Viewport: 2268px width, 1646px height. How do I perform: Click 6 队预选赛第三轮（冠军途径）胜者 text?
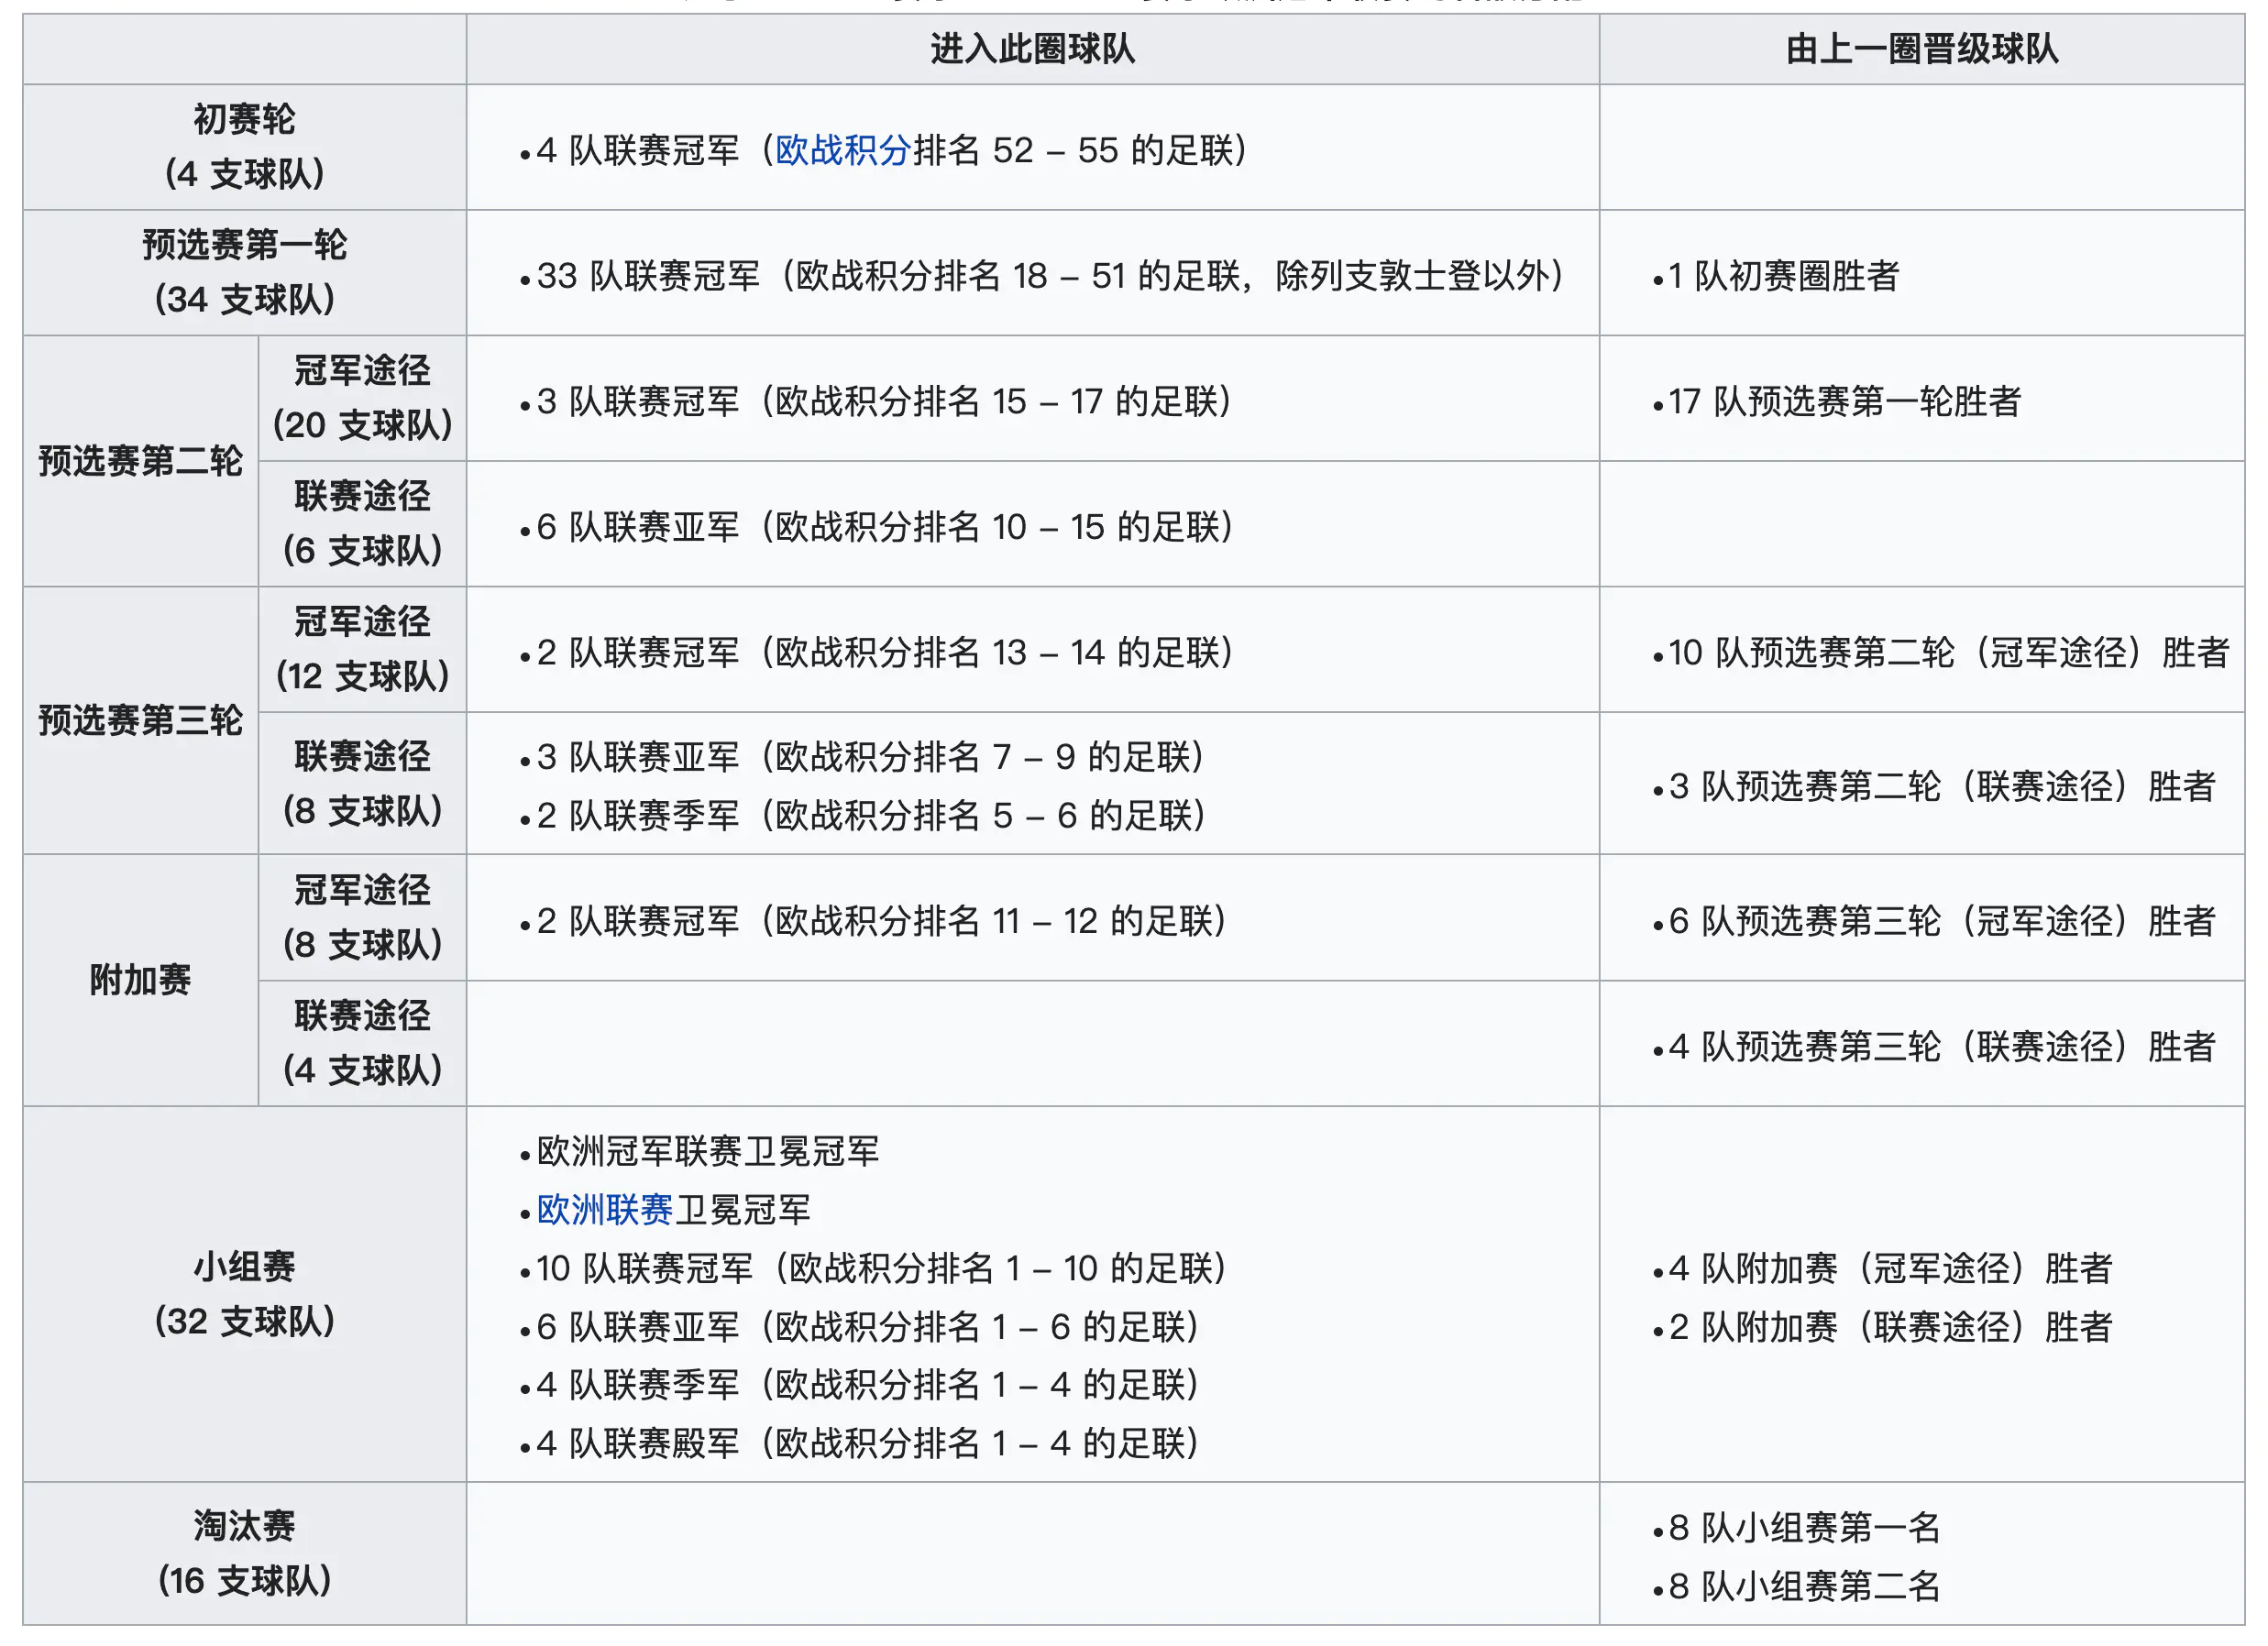[1941, 920]
